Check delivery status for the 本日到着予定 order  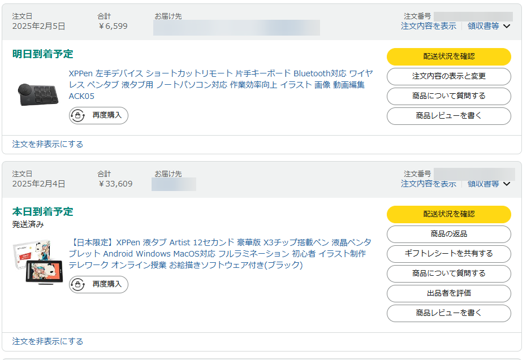pyautogui.click(x=448, y=214)
